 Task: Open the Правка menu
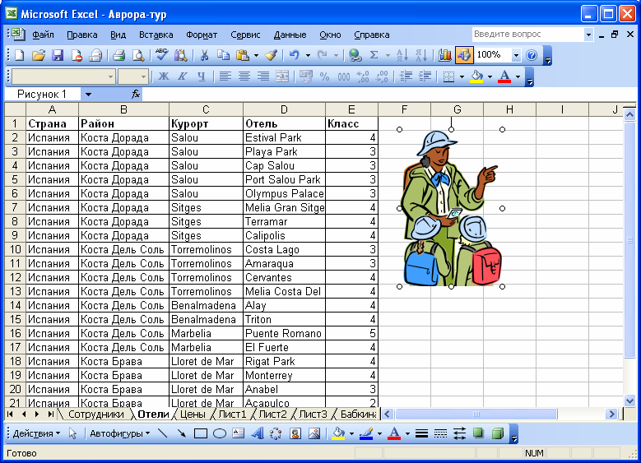[82, 35]
